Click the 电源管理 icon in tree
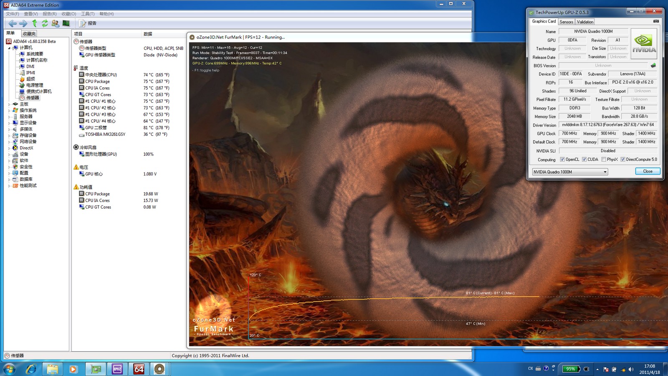668x376 pixels. [x=22, y=85]
